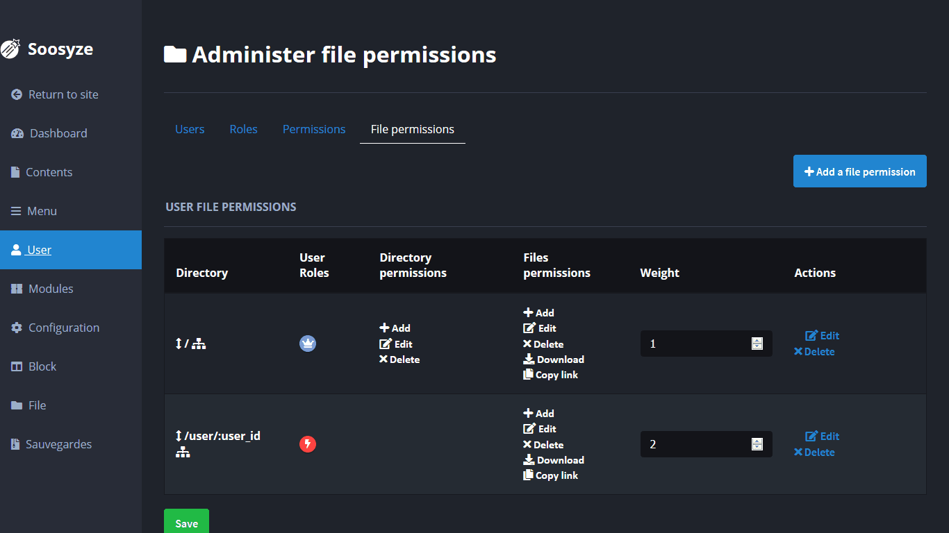
Task: Click Add a file permission button
Action: tap(859, 171)
